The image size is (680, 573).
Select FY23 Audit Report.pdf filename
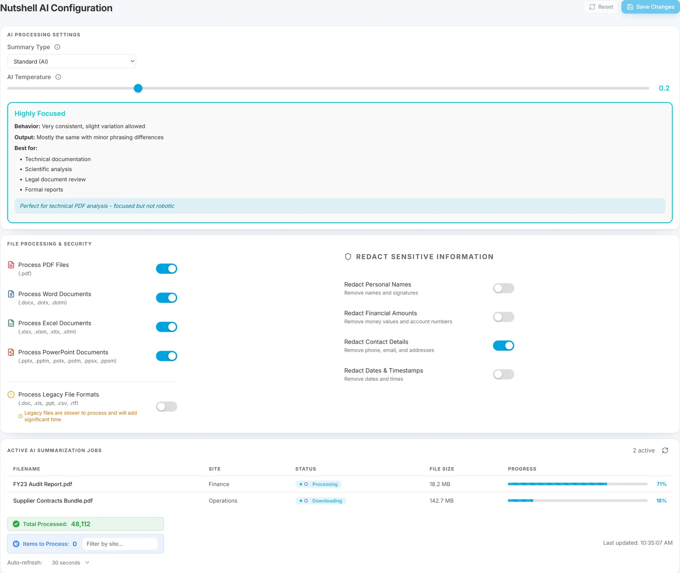(x=42, y=484)
